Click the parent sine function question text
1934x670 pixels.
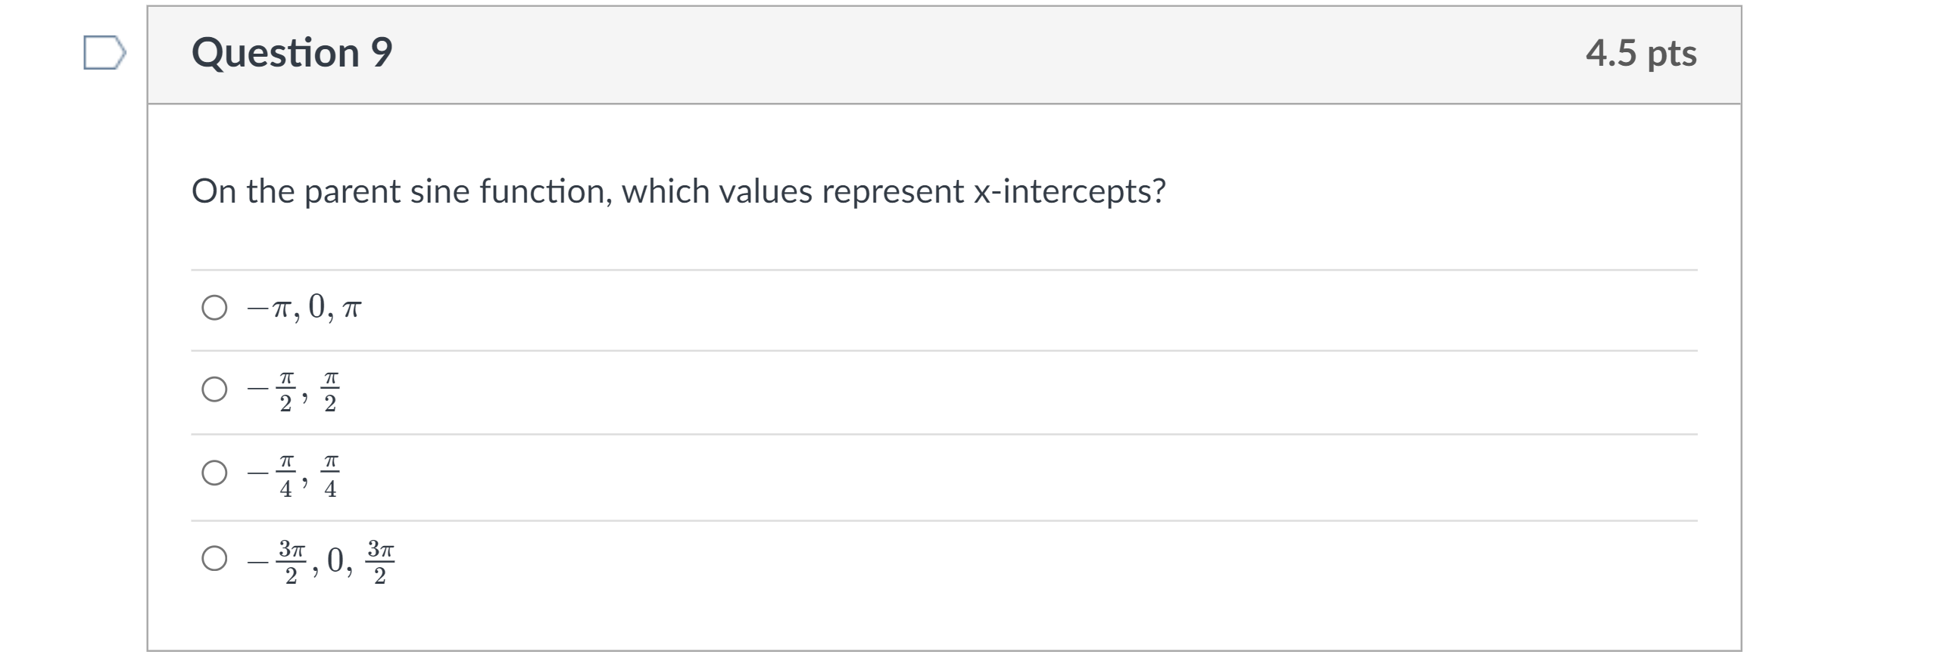pyautogui.click(x=678, y=191)
